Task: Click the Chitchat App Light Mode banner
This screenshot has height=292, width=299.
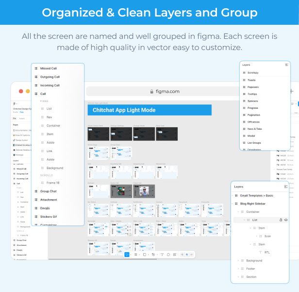Action: pos(149,110)
